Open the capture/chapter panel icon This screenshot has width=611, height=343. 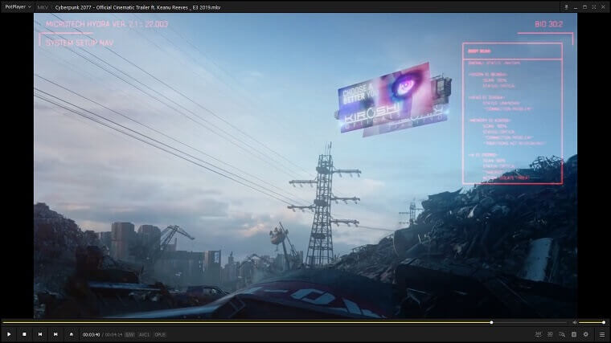[574, 334]
